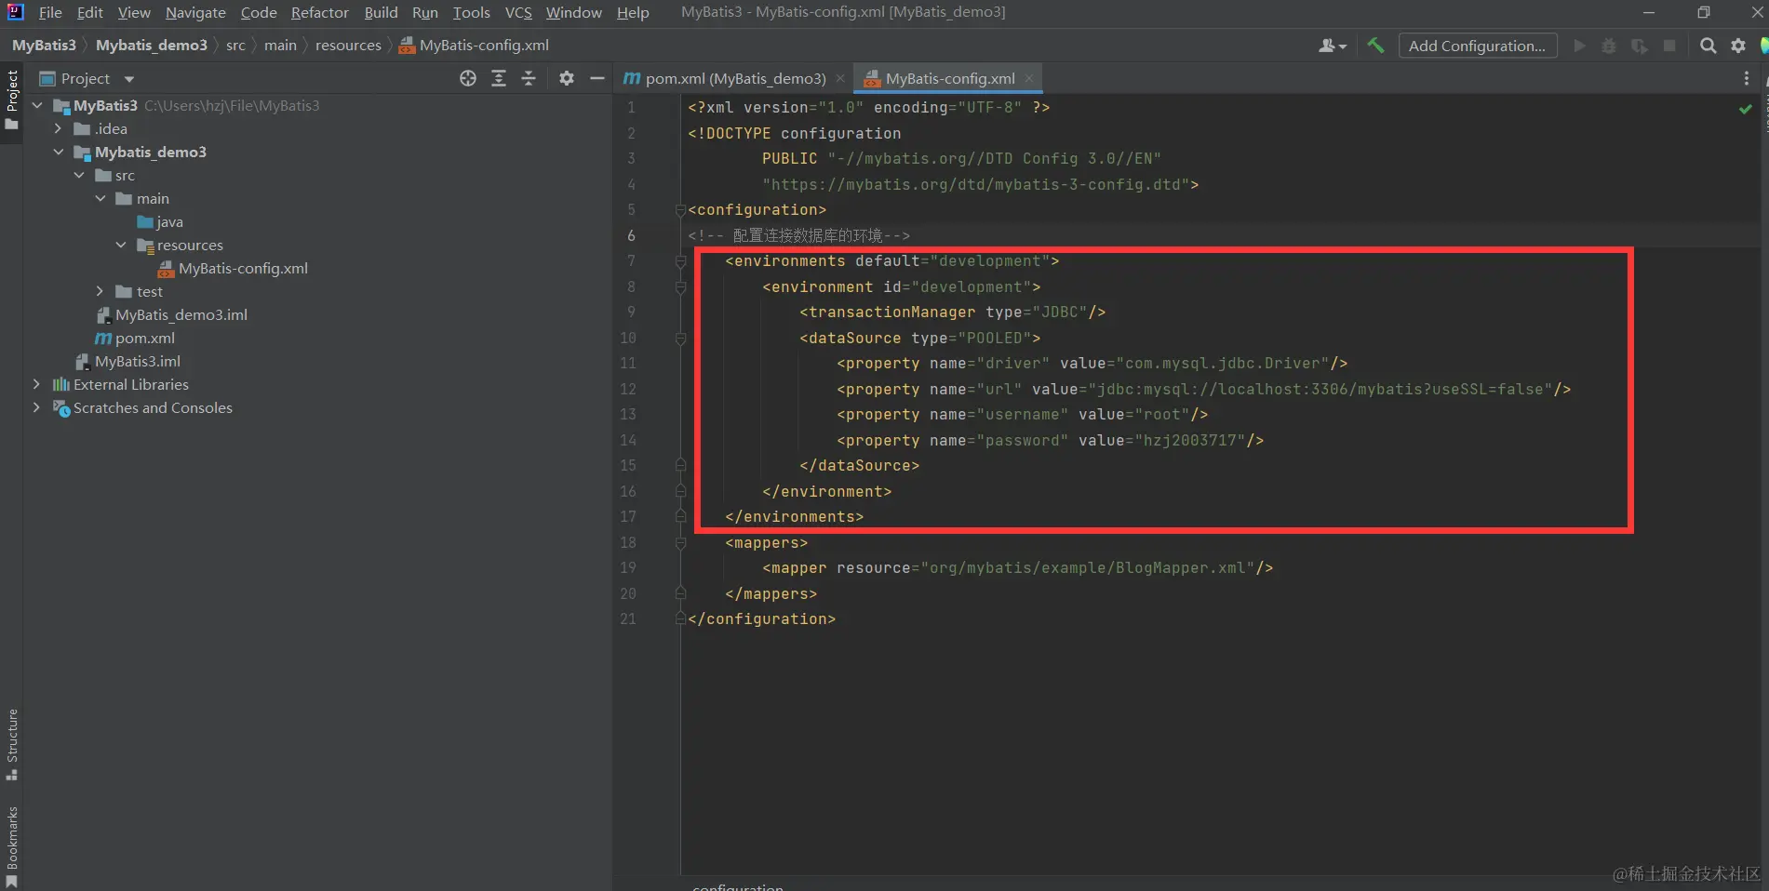Image resolution: width=1769 pixels, height=891 pixels.
Task: Expand Scratches and Consoles node
Action: click(x=36, y=407)
